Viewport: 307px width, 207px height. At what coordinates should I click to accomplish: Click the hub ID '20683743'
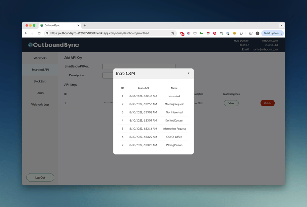(x=271, y=45)
